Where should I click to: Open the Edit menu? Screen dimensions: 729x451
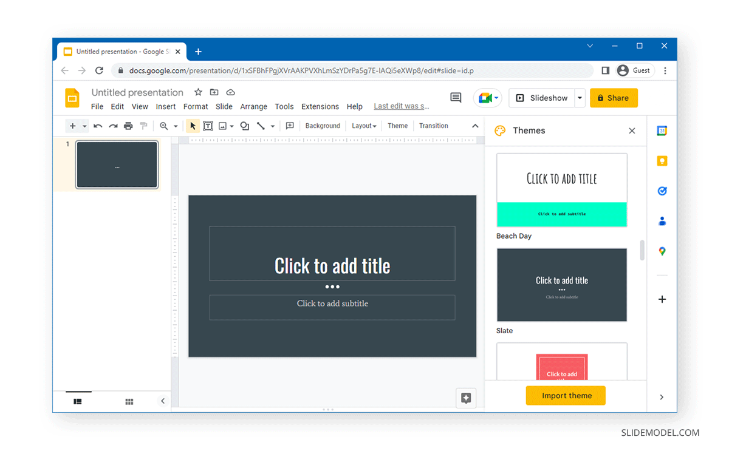point(117,106)
